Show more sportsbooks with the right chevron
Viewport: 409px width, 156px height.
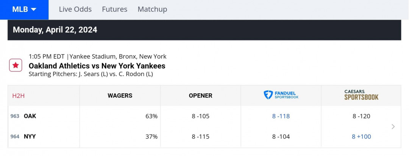coord(393,127)
